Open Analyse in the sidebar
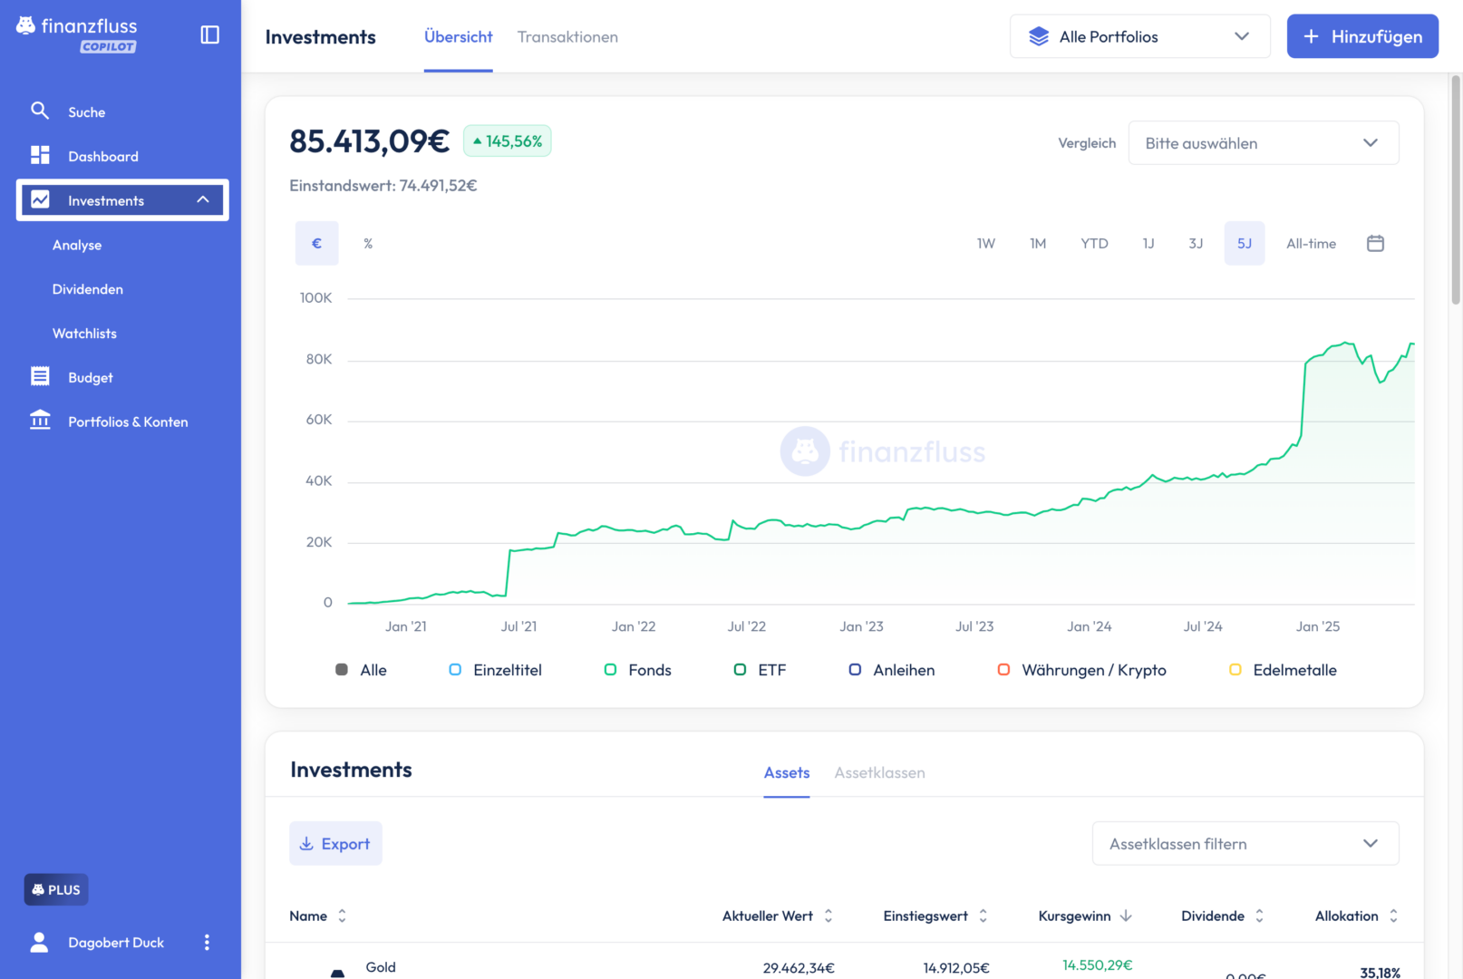This screenshot has height=979, width=1463. (77, 245)
